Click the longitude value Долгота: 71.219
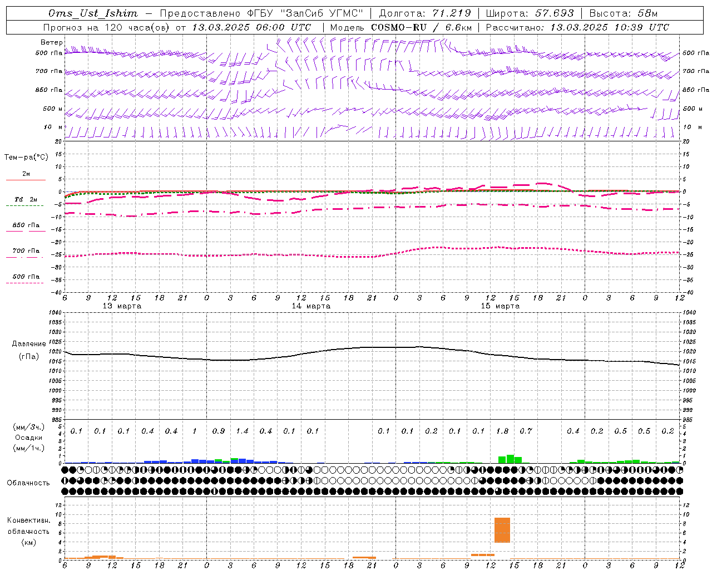 click(x=425, y=13)
